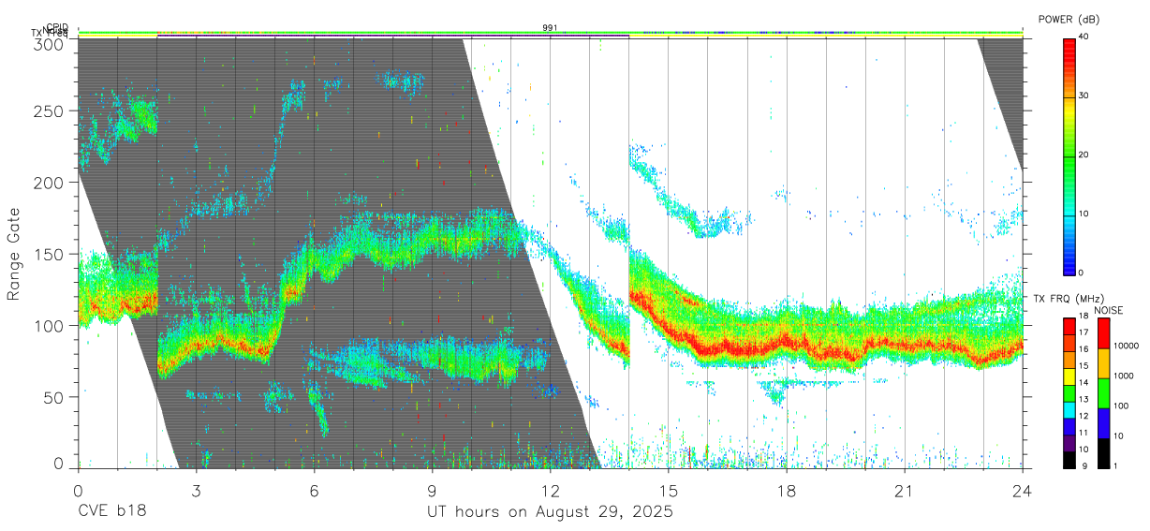Click the "10000" label in noise legend

coord(1128,347)
